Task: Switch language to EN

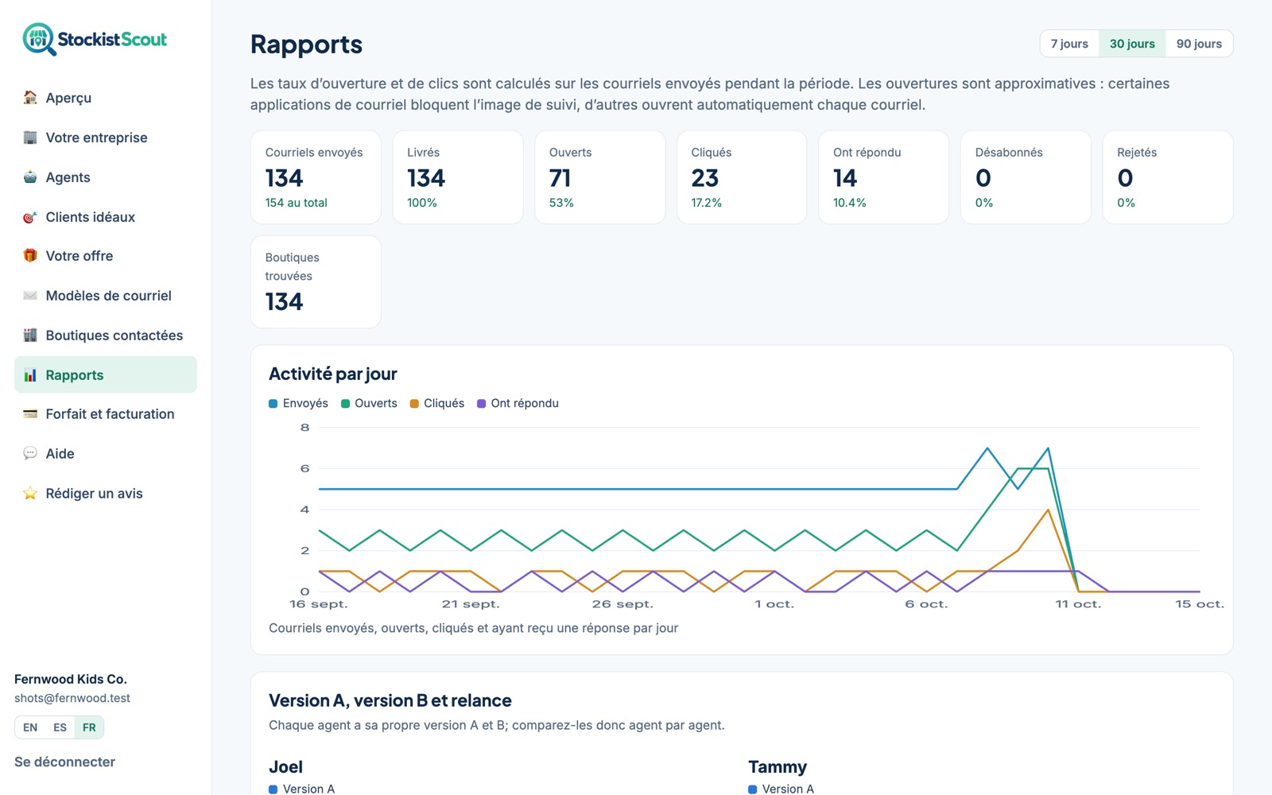Action: pos(30,727)
